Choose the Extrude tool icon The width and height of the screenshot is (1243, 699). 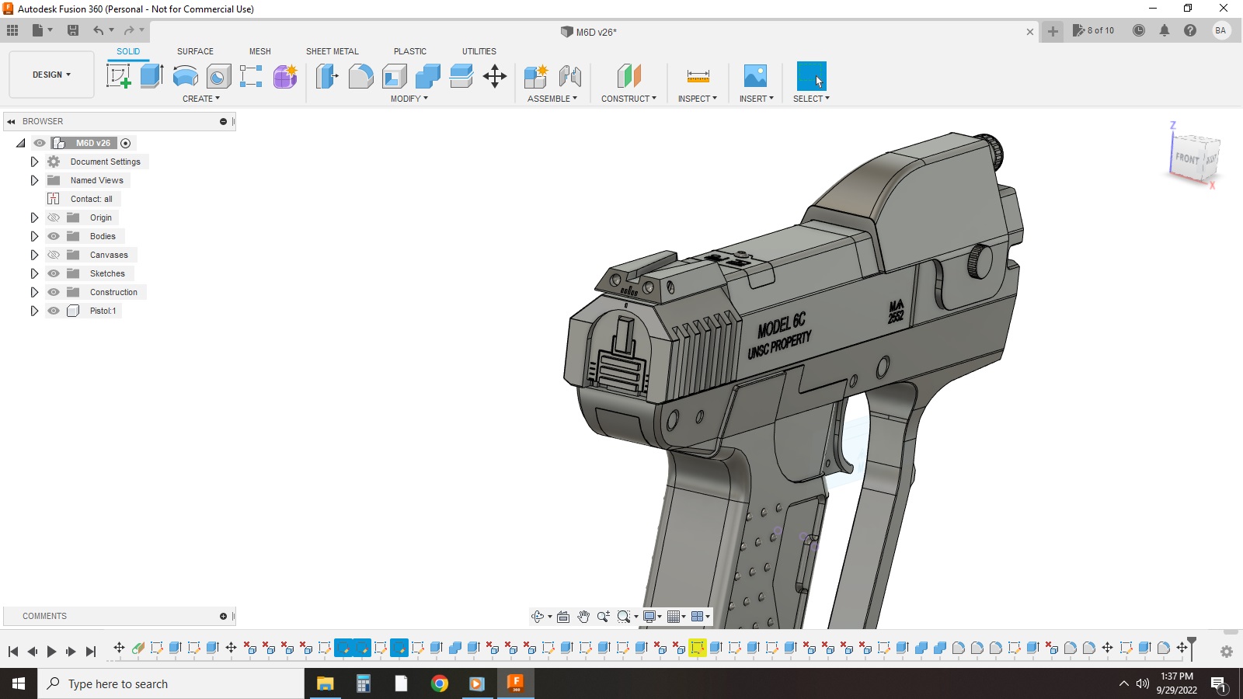[151, 76]
